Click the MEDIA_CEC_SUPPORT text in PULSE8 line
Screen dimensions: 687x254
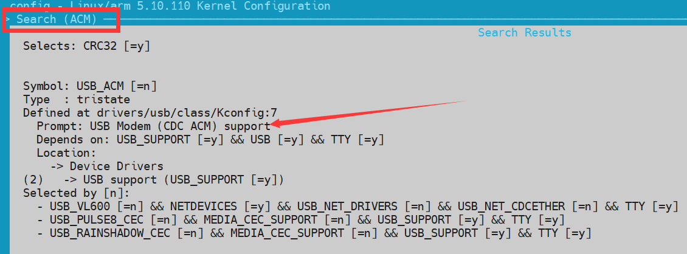coord(260,220)
